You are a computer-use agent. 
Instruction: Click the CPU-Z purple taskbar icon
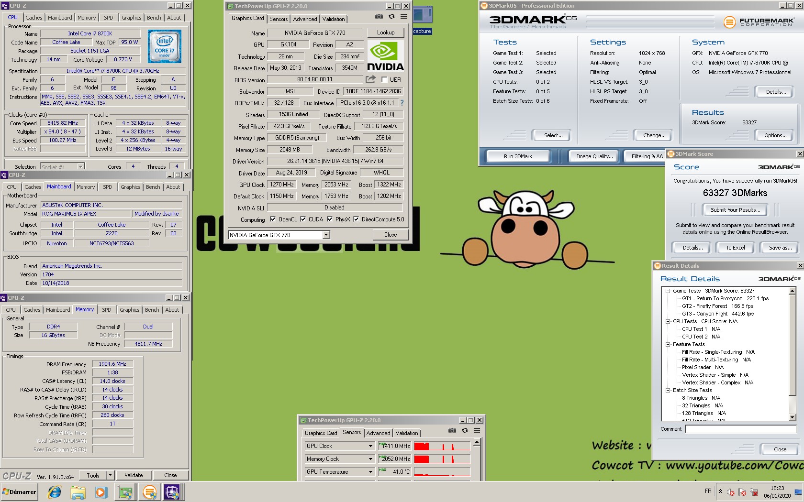[173, 492]
